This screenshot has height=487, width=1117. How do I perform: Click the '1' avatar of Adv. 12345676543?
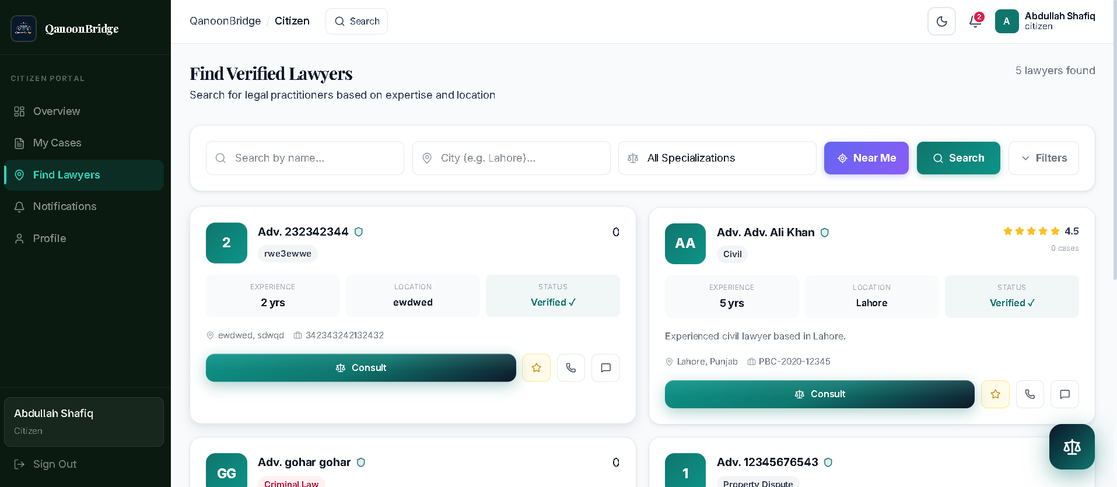[x=685, y=470]
